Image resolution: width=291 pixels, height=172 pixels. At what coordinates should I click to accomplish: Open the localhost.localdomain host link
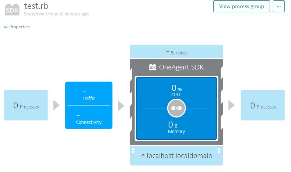(x=179, y=156)
